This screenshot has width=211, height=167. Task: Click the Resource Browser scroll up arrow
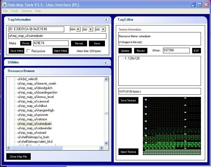[x=106, y=79]
